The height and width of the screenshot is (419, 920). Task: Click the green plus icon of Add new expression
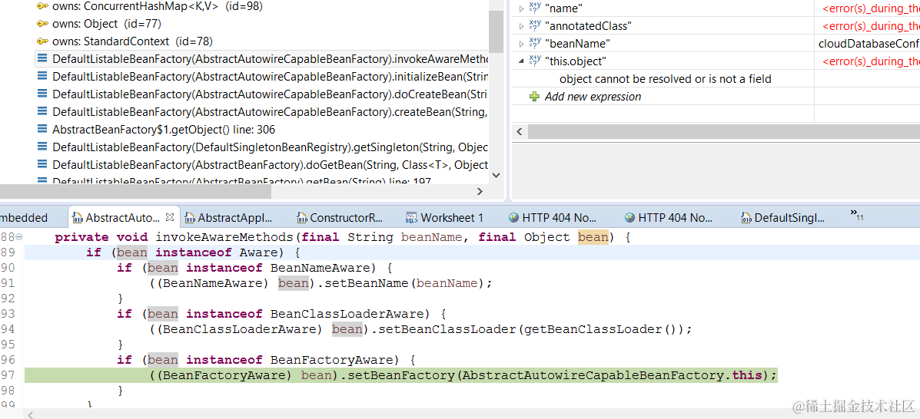(534, 97)
